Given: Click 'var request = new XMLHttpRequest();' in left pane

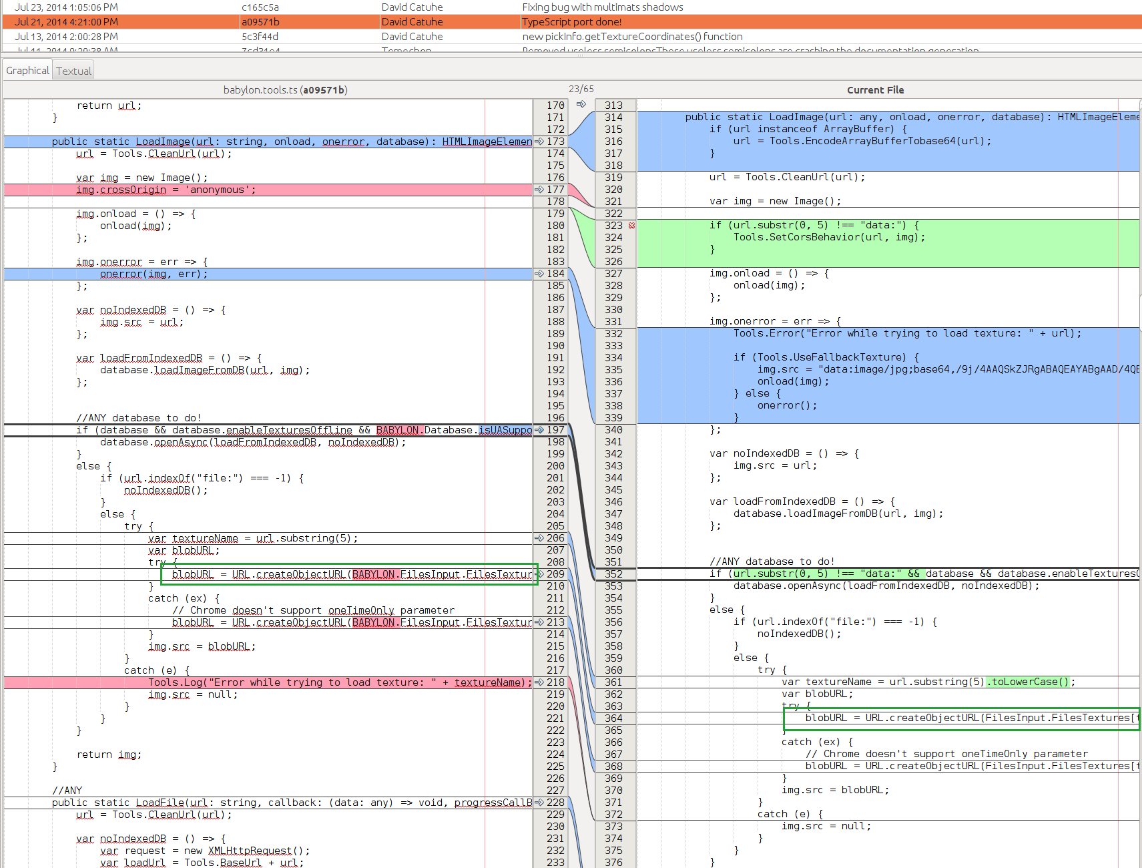Looking at the screenshot, I should [205, 851].
